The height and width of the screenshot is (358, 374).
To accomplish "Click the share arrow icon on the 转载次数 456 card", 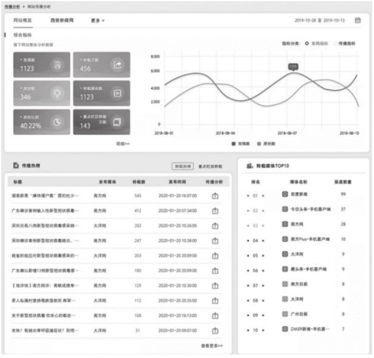I will (117, 64).
